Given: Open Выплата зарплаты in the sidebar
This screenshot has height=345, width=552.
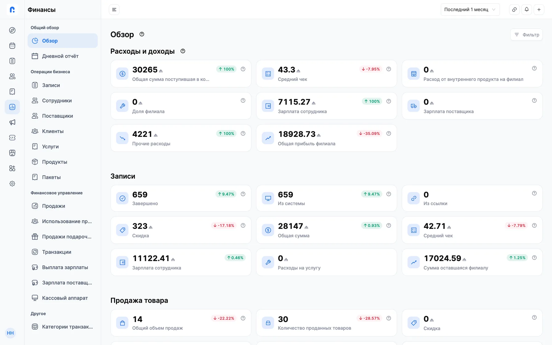Looking at the screenshot, I should tap(63, 267).
